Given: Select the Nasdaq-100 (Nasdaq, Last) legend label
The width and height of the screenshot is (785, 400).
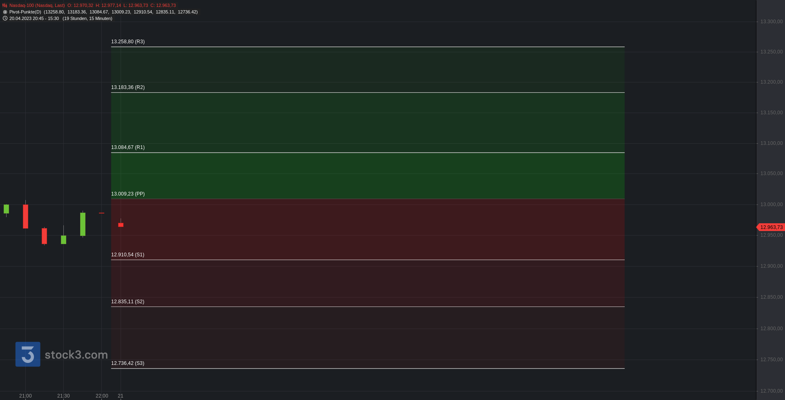Looking at the screenshot, I should pyautogui.click(x=37, y=5).
